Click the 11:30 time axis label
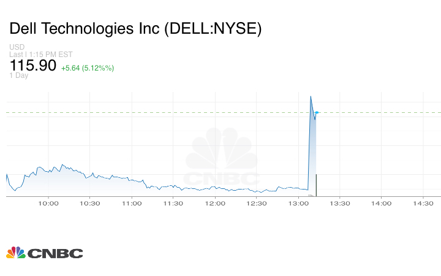This screenshot has height=276, width=441. (x=173, y=203)
